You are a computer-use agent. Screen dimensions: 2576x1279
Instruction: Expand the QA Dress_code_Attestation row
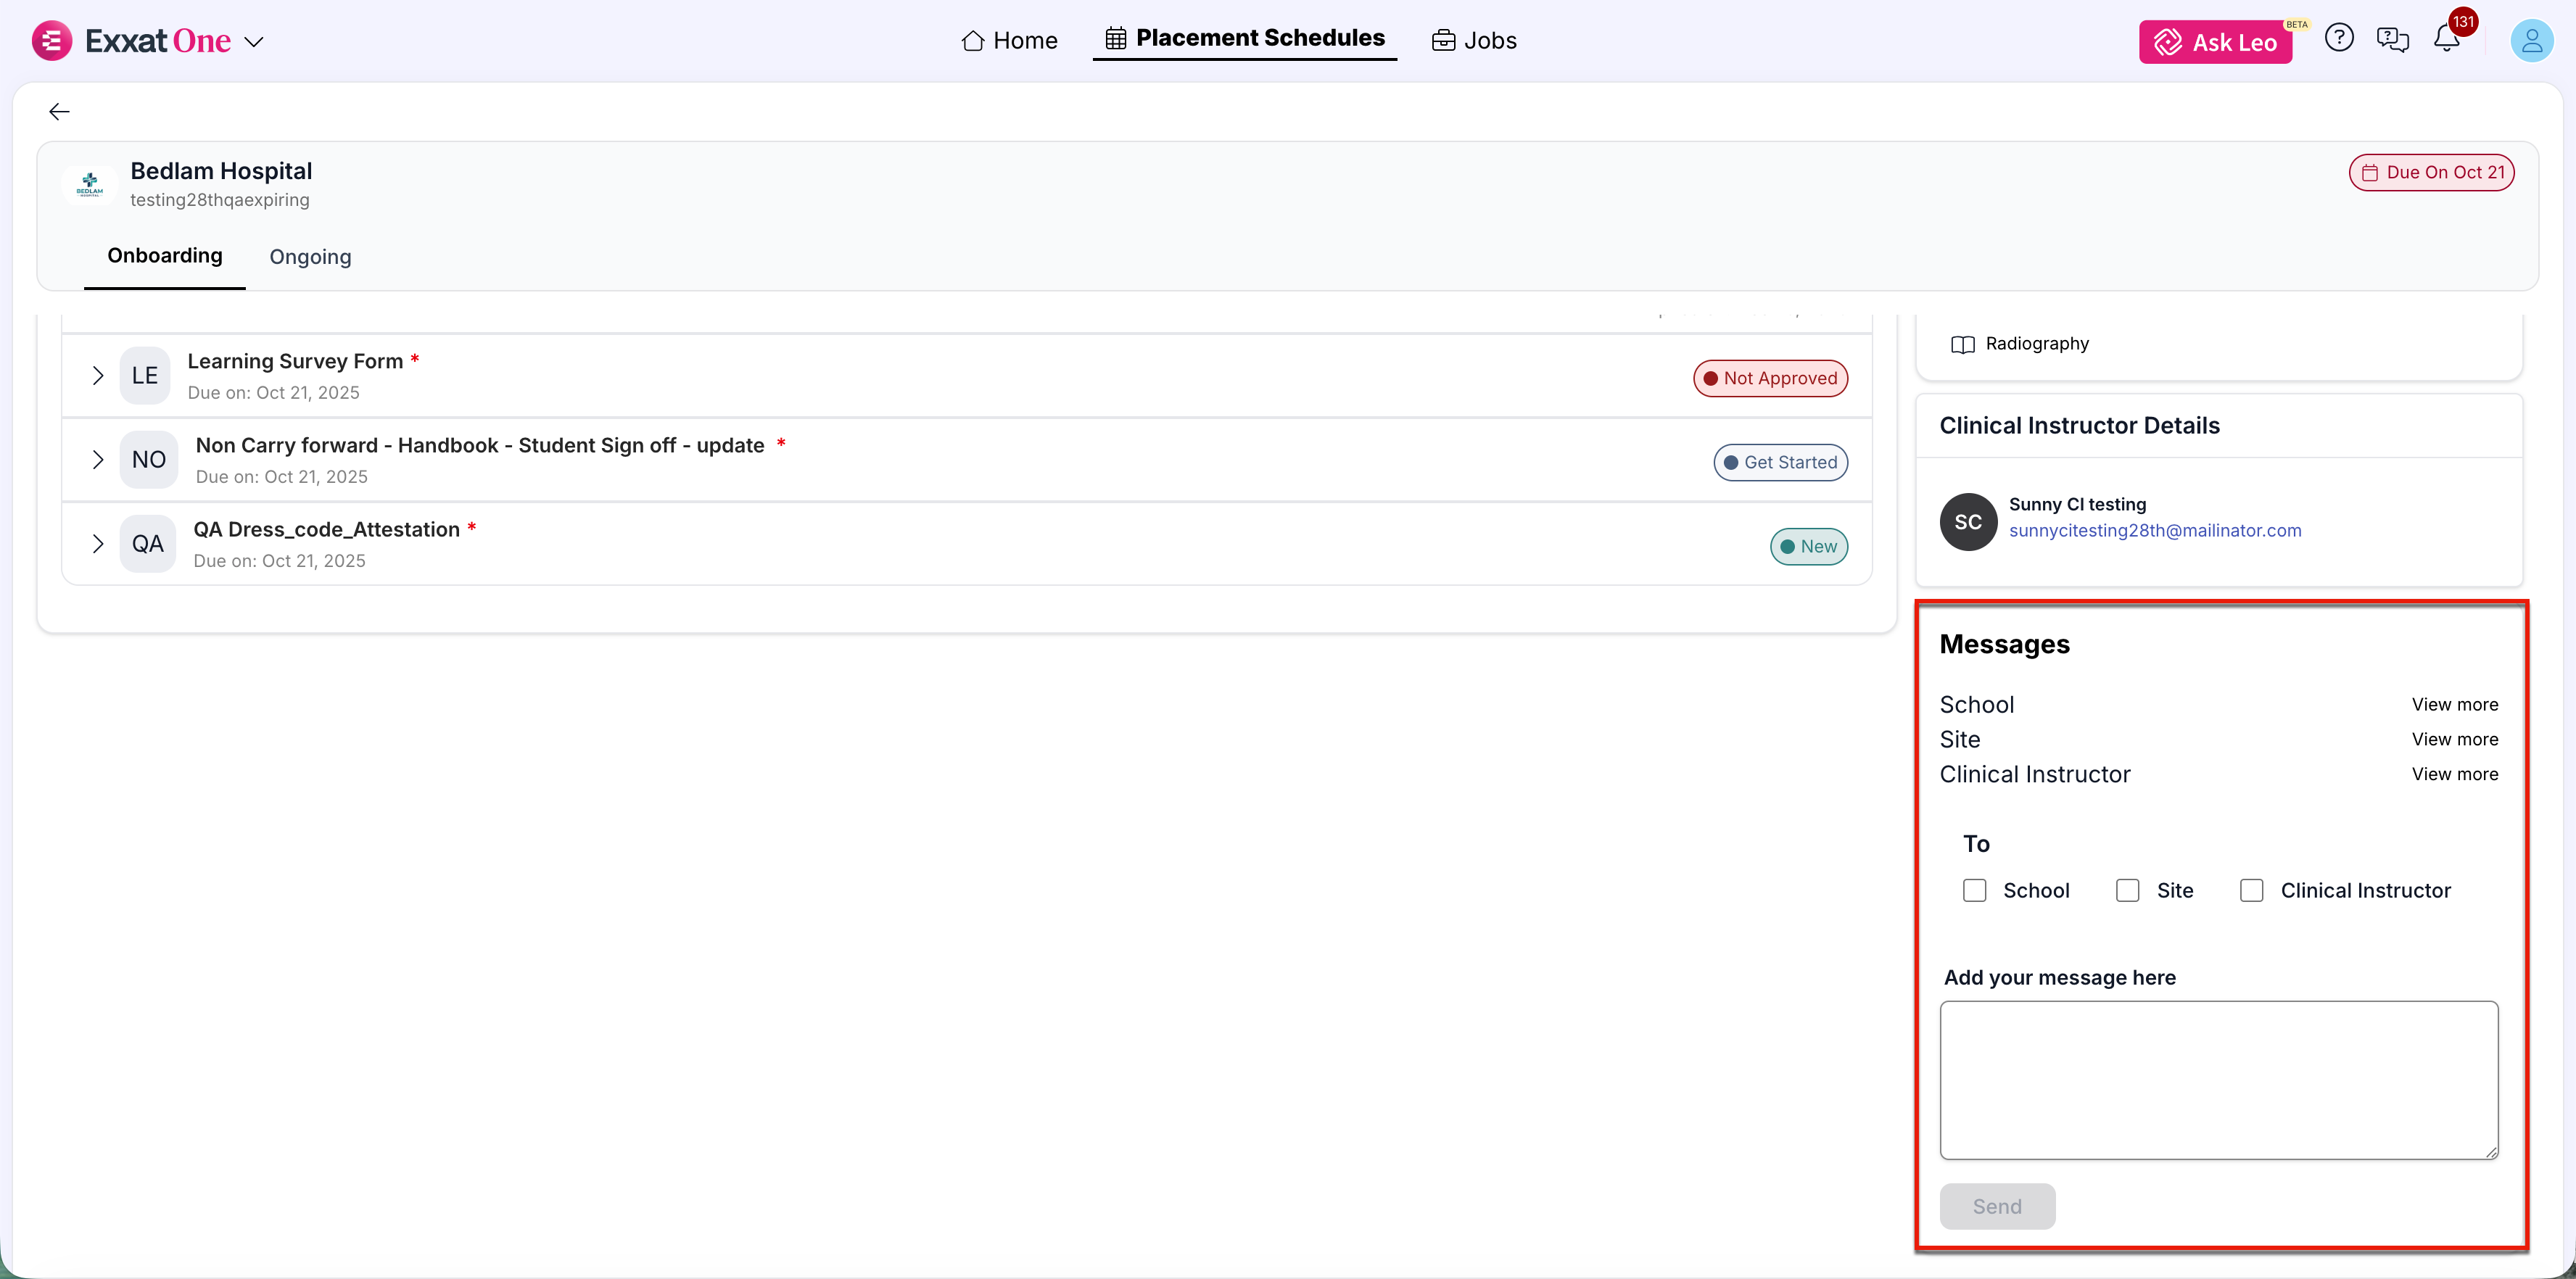point(98,544)
